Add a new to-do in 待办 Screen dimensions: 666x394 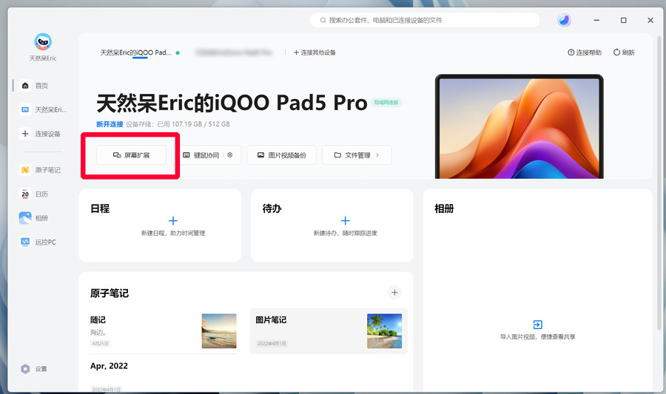click(346, 220)
